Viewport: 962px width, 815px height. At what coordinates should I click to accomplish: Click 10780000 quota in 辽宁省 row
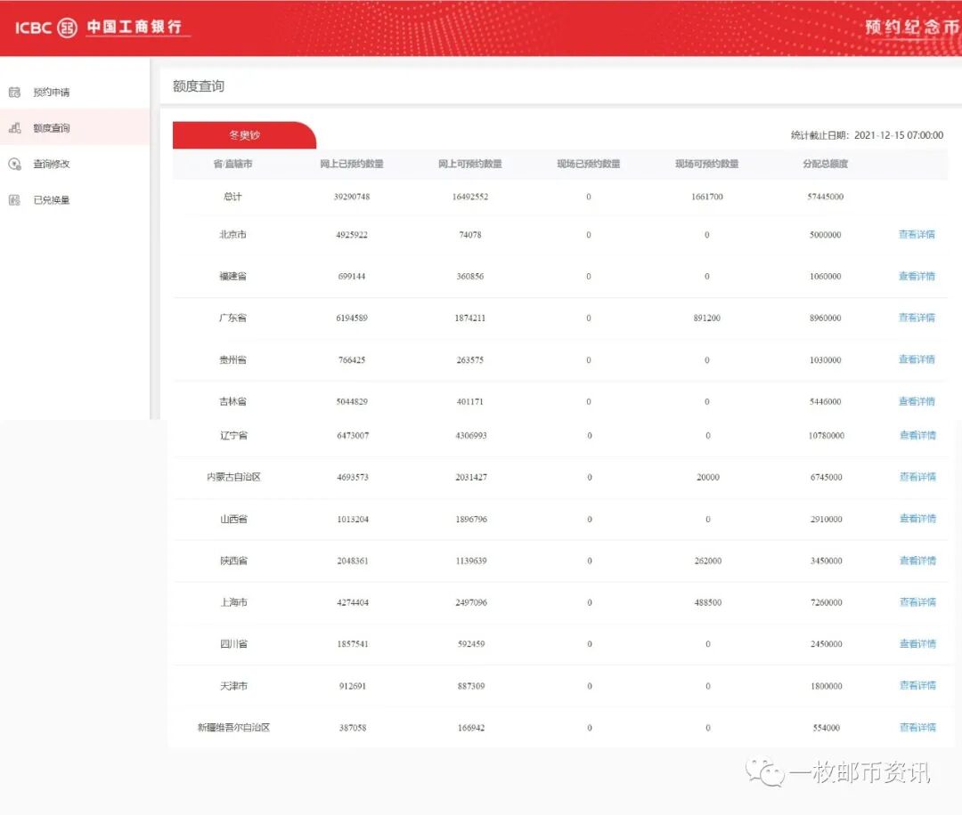(x=827, y=436)
